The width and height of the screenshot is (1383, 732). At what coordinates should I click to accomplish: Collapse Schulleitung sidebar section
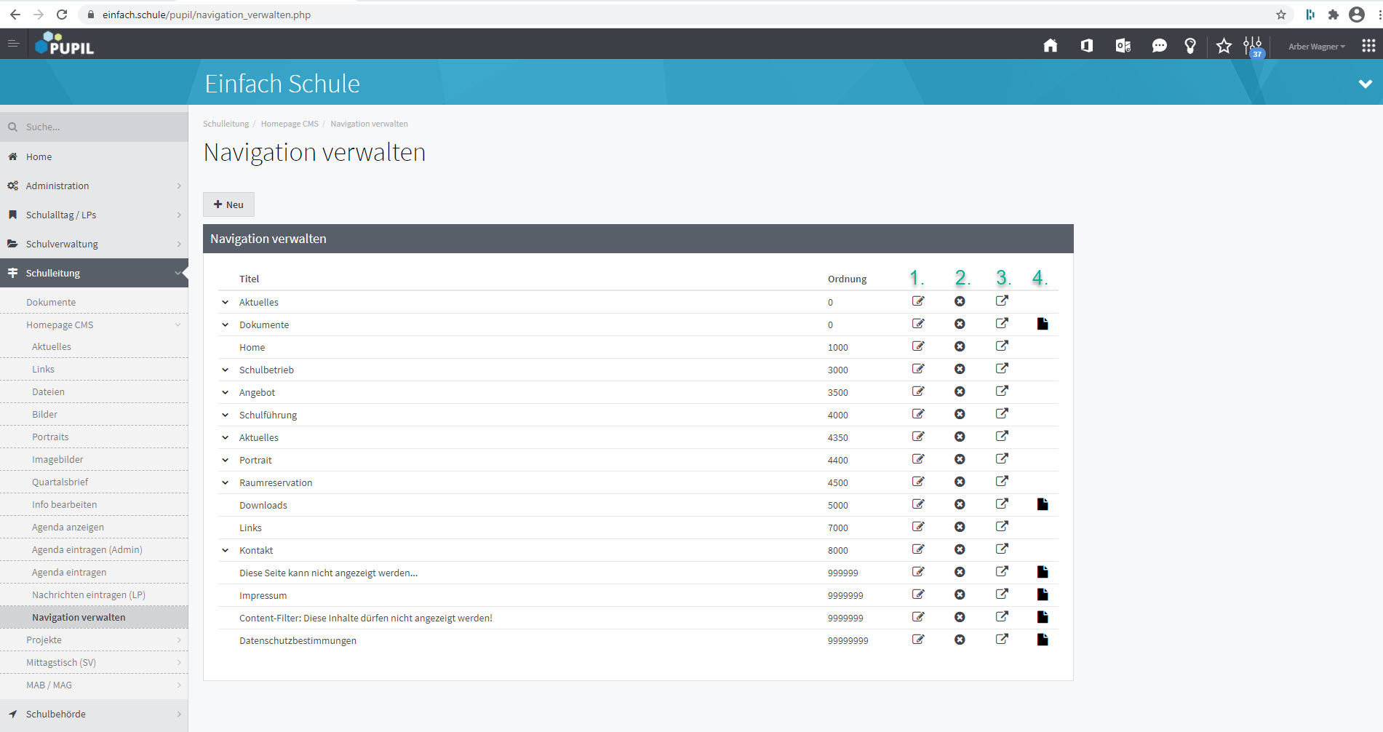pyautogui.click(x=94, y=273)
